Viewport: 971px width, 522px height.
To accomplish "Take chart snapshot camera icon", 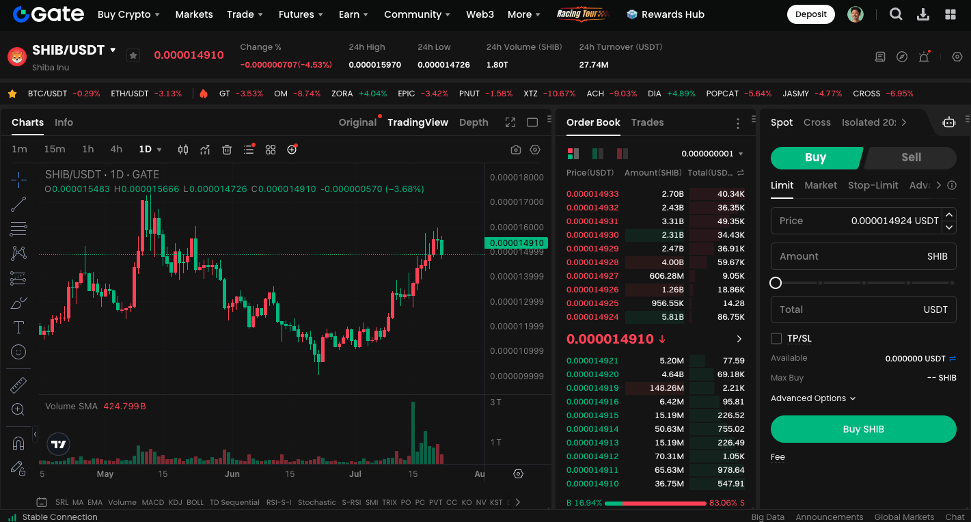I will tap(516, 150).
